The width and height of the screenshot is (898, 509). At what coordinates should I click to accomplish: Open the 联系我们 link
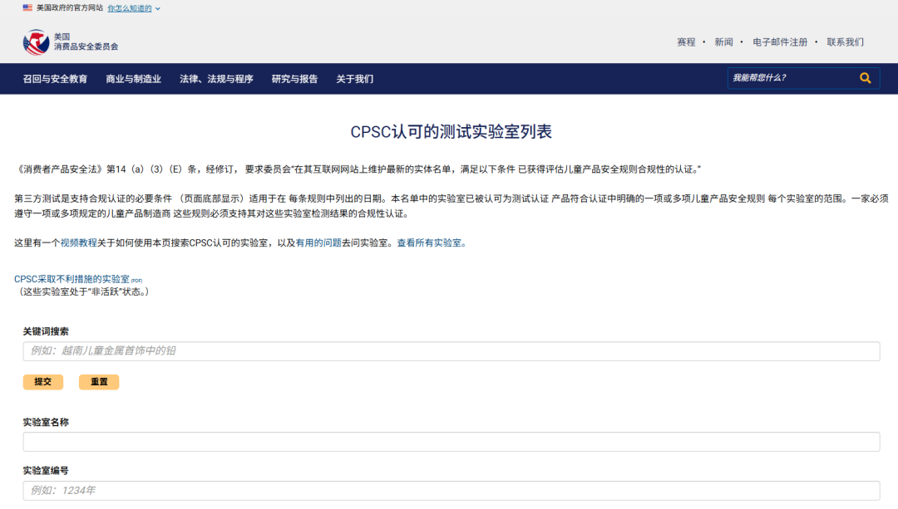coord(846,42)
